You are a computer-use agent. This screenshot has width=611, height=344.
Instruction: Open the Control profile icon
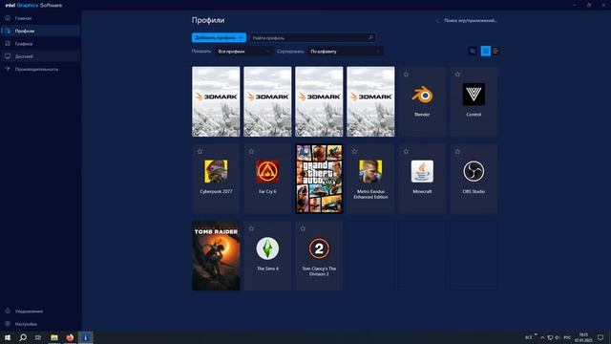pyautogui.click(x=474, y=95)
